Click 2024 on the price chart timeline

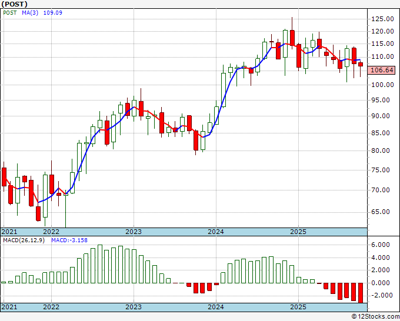coord(216,232)
